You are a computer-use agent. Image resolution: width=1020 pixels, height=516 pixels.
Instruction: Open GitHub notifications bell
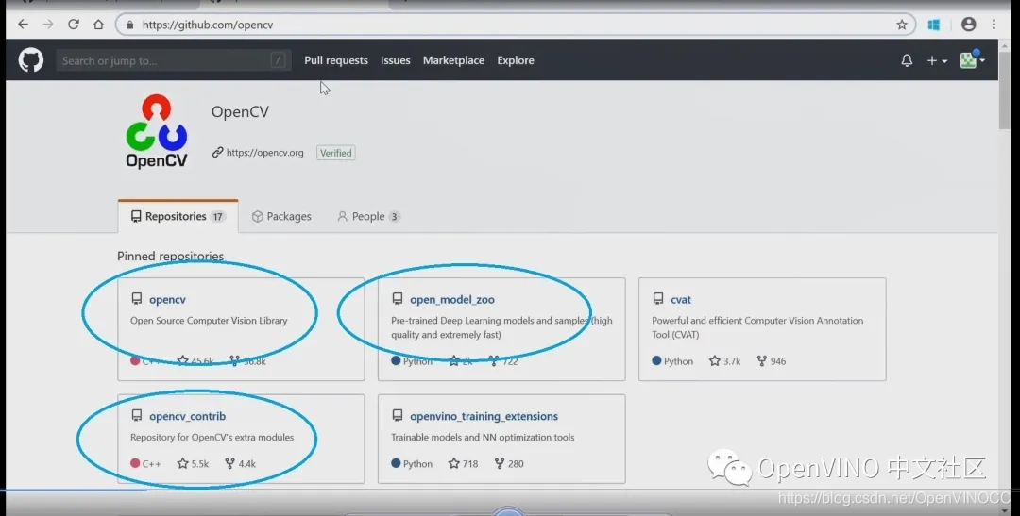[907, 60]
